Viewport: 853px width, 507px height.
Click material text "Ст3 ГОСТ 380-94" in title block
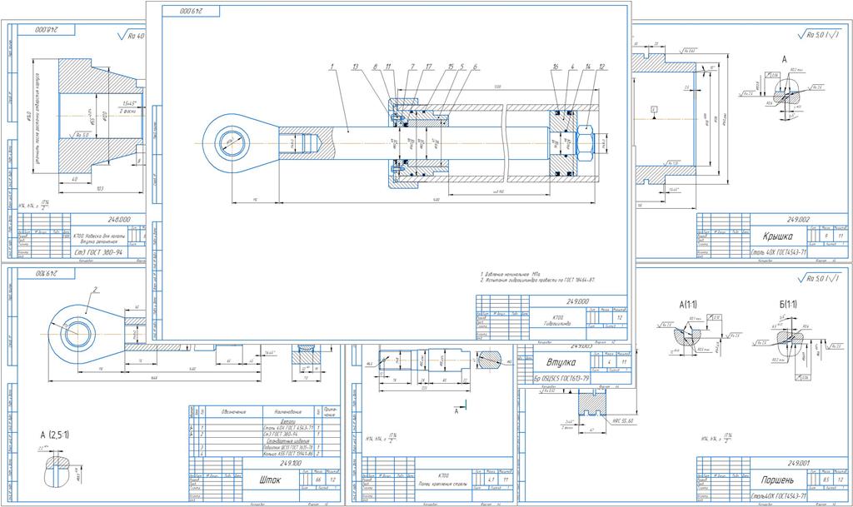[x=98, y=254]
